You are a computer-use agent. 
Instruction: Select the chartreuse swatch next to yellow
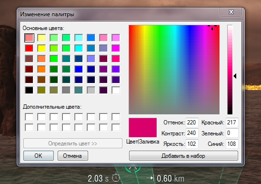(x=54, y=48)
